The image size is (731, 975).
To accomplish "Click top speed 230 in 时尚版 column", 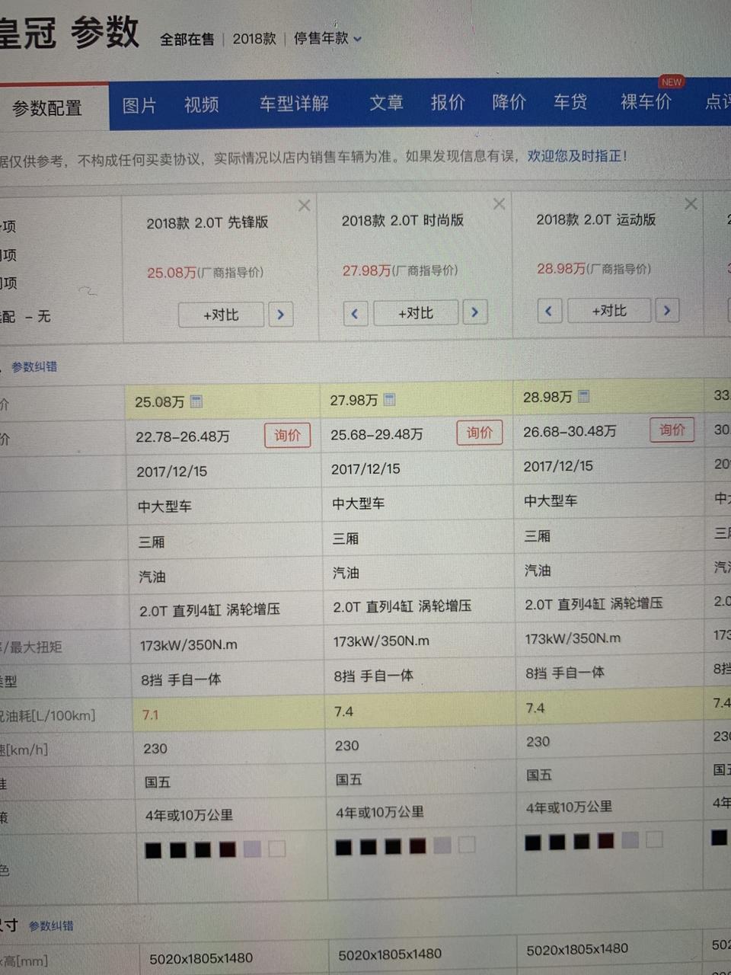I will [x=346, y=746].
